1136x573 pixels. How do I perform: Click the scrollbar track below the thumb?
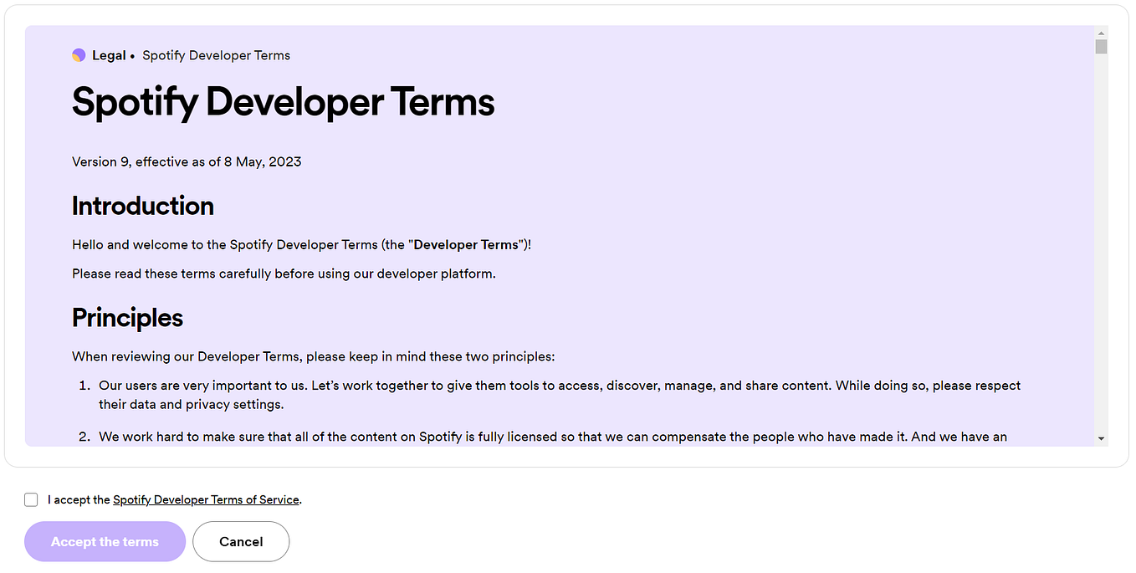1101,251
